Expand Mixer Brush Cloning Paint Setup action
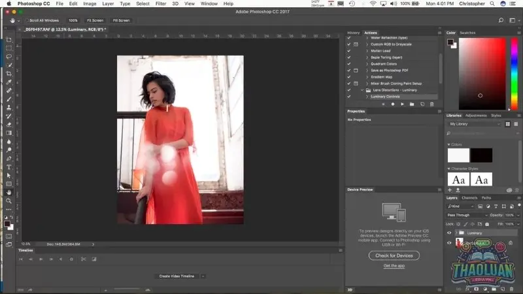This screenshot has height=294, width=523. [x=367, y=84]
